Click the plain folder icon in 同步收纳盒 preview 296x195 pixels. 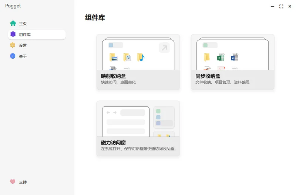207,57
